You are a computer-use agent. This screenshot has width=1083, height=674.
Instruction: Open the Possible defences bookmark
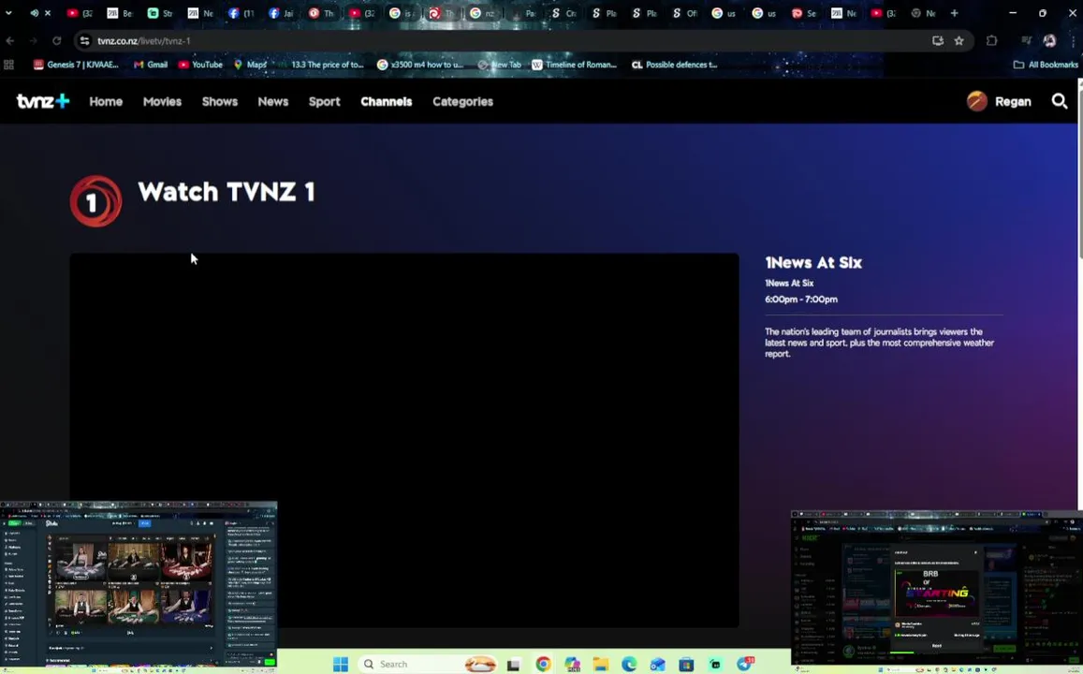click(x=675, y=65)
